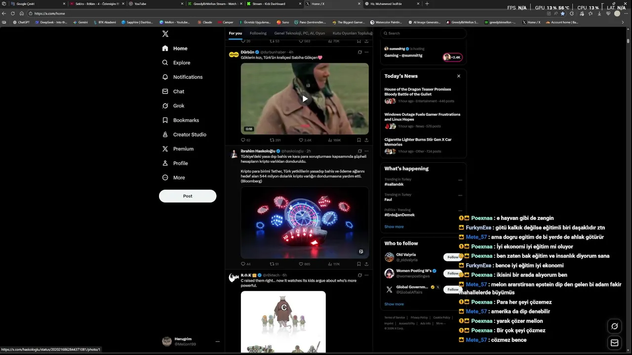Join summit1g Gaming space +2.4K
Screen dimensions: 632x355
click(x=452, y=57)
